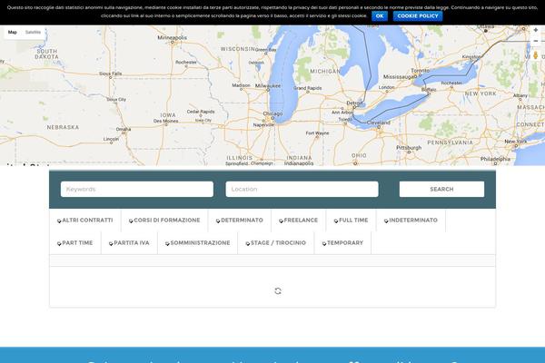Toggle the Full Time filter
The image size is (545, 363).
(x=351, y=221)
